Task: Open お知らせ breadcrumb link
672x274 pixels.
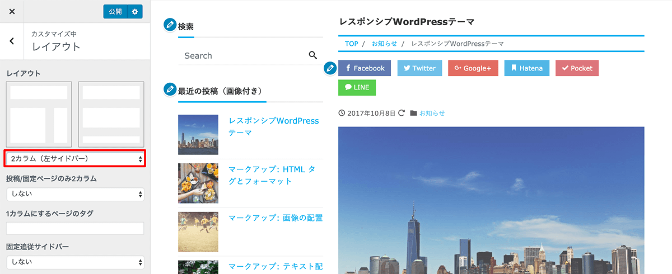Action: (384, 44)
